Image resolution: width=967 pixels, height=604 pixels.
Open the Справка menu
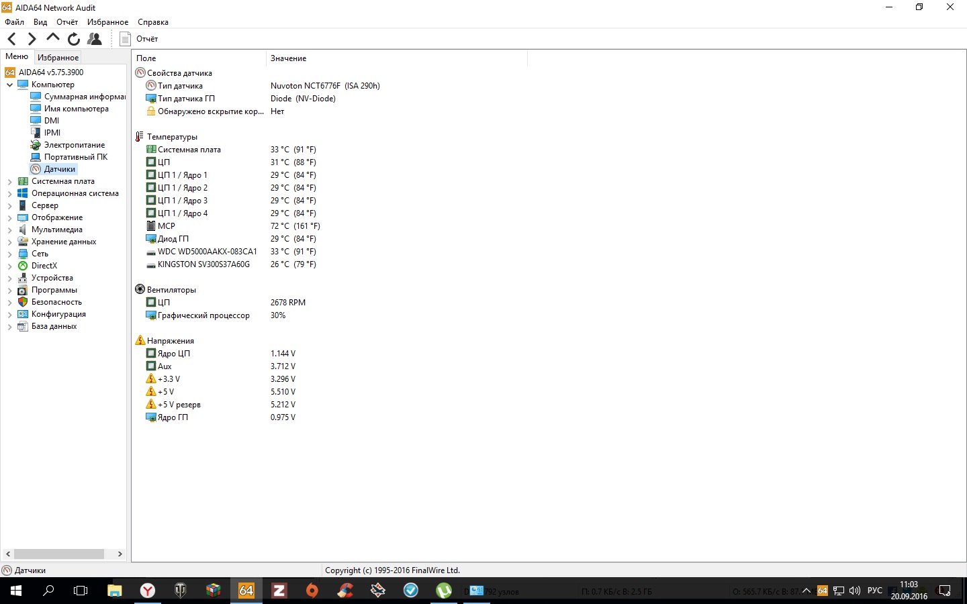tap(153, 22)
